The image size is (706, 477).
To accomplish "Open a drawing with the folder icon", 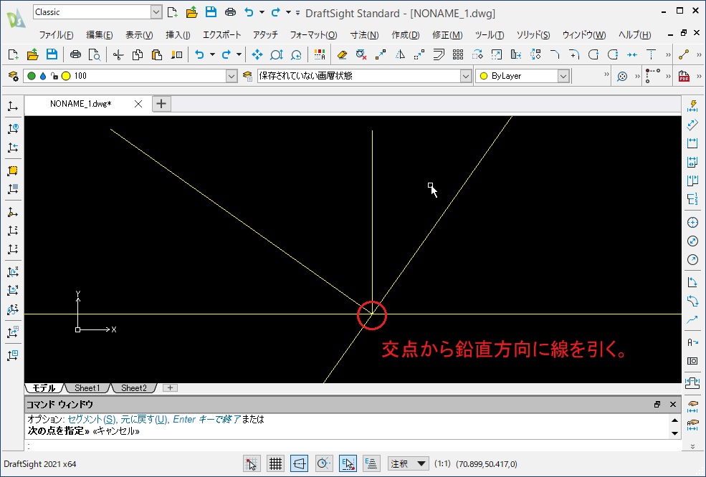I will 32,55.
